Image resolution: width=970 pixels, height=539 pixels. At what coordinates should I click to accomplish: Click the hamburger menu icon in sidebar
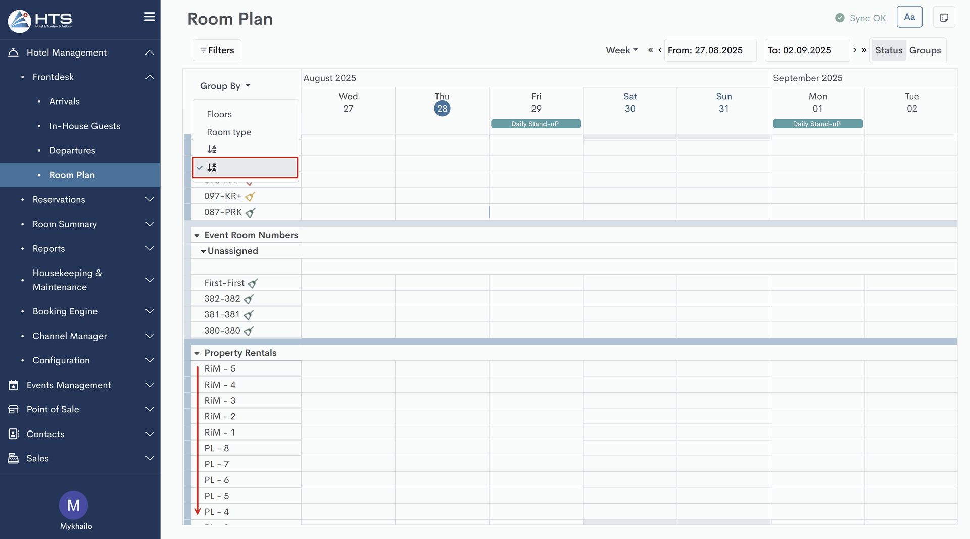click(150, 17)
